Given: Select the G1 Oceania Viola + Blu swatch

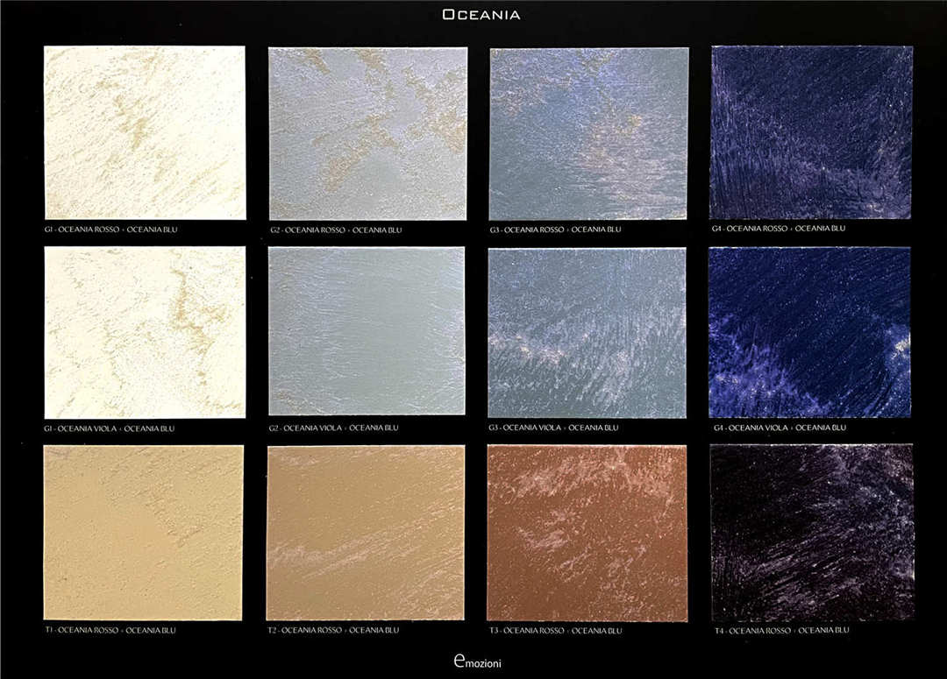Looking at the screenshot, I should (x=145, y=332).
